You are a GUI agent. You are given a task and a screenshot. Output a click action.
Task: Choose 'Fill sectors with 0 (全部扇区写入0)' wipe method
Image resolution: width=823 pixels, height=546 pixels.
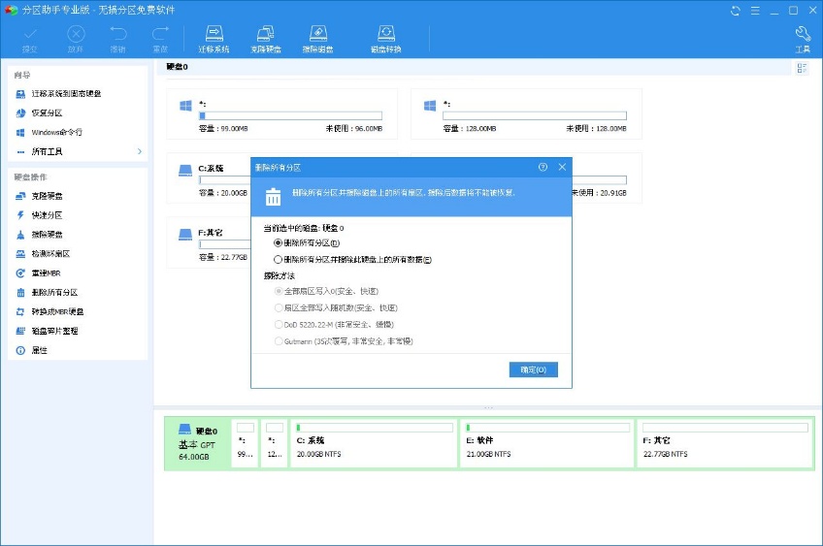(279, 291)
